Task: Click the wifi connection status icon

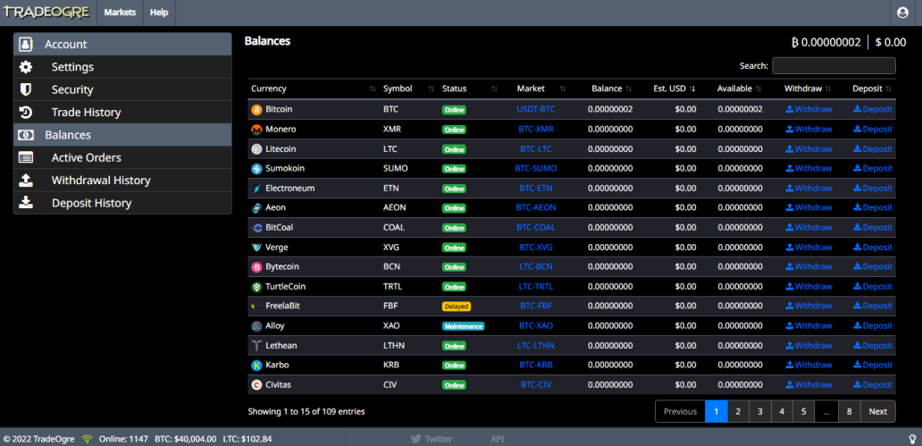Action: tap(87, 439)
